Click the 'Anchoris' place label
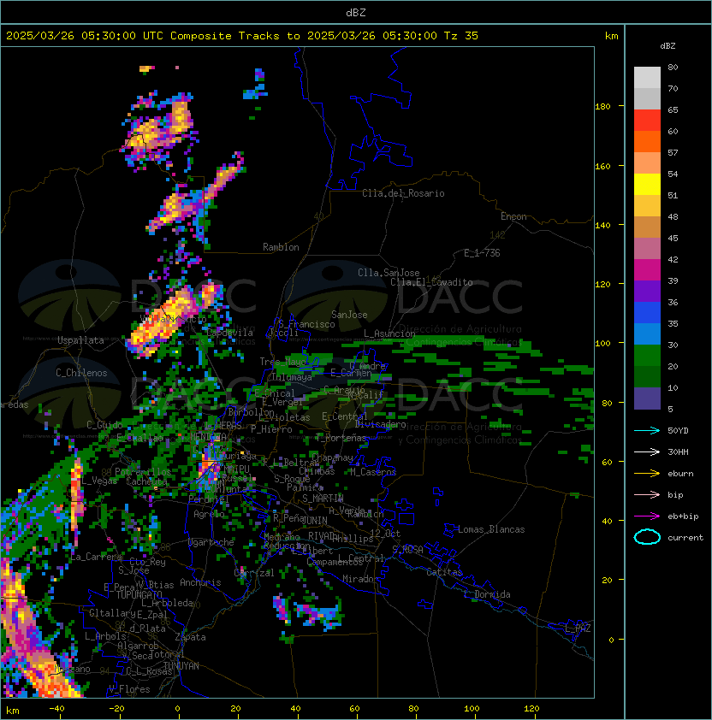The image size is (712, 720). (200, 582)
